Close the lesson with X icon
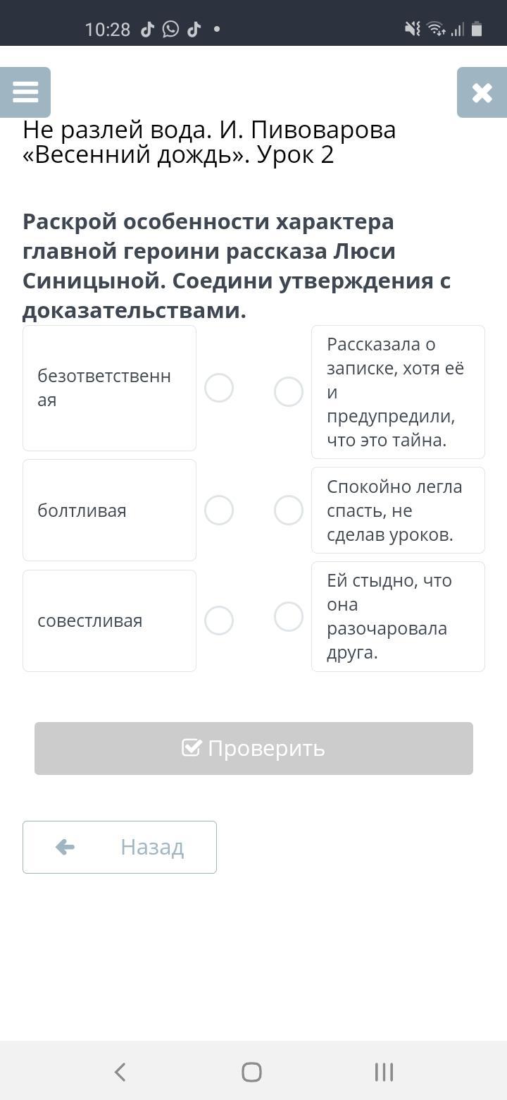 482,92
